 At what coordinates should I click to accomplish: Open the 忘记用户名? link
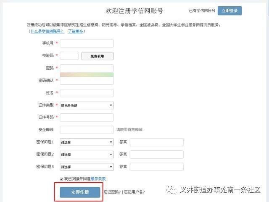[x=134, y=192]
